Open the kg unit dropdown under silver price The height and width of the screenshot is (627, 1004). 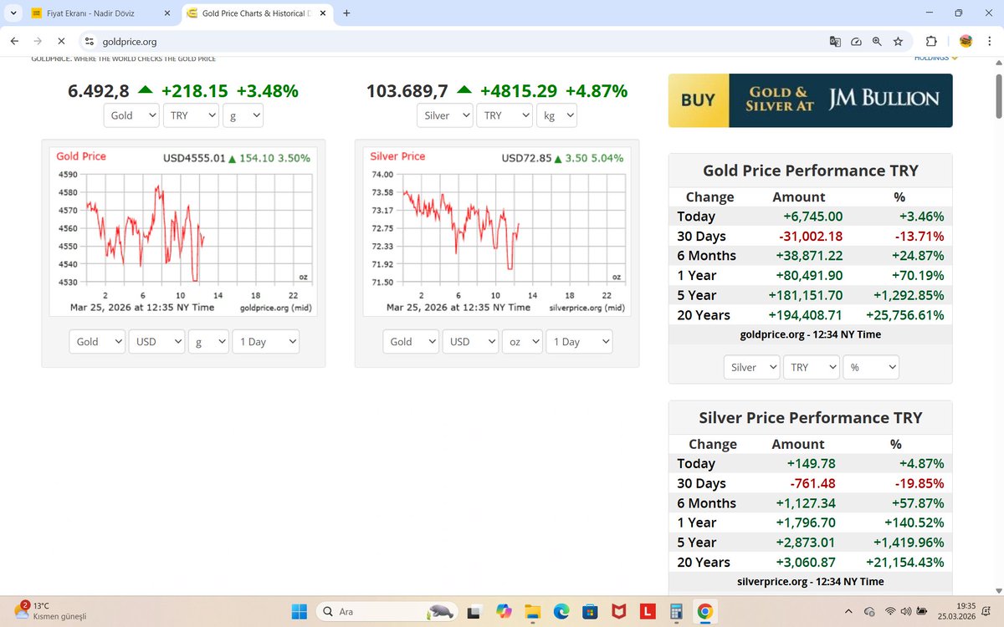coord(556,115)
